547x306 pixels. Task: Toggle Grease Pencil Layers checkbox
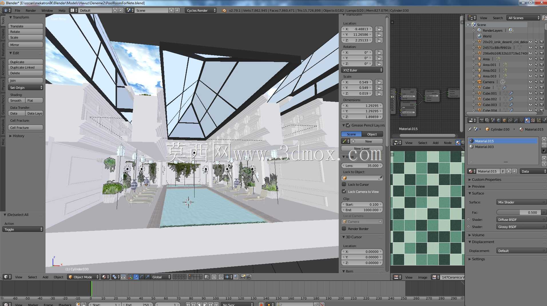tap(348, 125)
